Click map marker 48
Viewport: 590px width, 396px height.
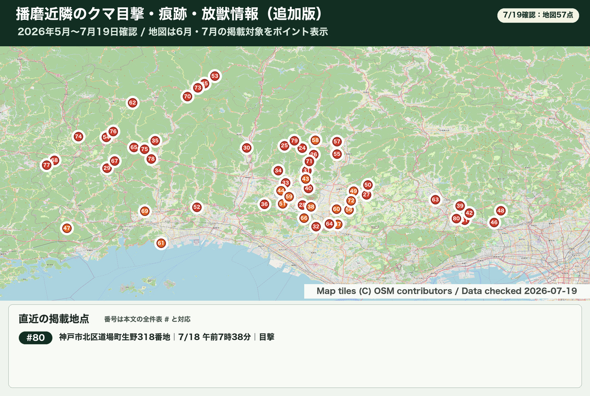(501, 211)
